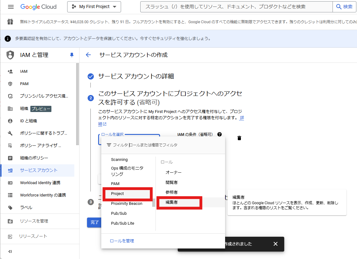Click the IAM と管理 shield icon
This screenshot has height=259, width=357.
click(x=10, y=55)
